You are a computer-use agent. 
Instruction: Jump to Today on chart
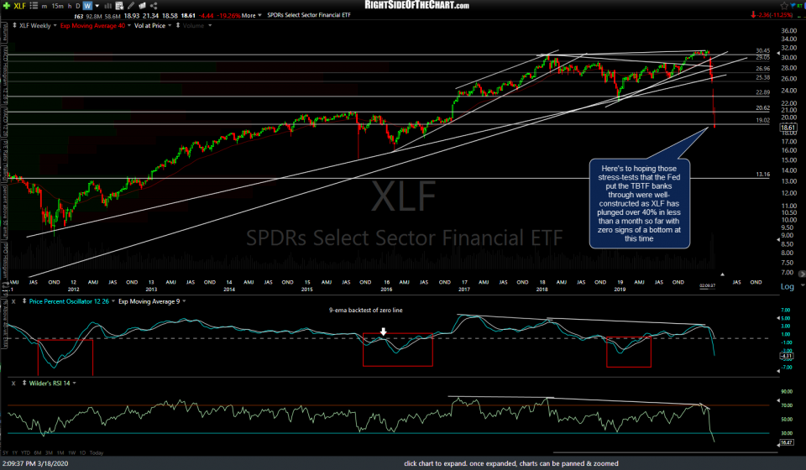(x=97, y=452)
